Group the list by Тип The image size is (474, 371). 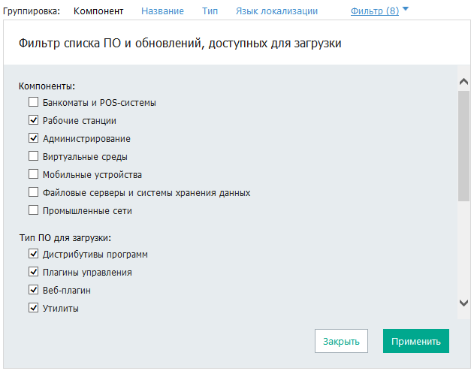click(210, 11)
